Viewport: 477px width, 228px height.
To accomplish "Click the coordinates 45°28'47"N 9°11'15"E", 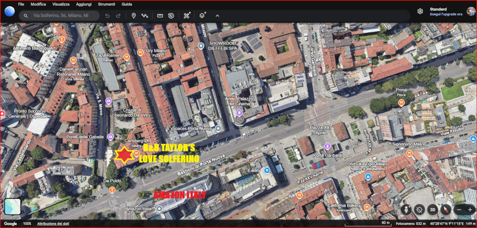I will pyautogui.click(x=447, y=224).
